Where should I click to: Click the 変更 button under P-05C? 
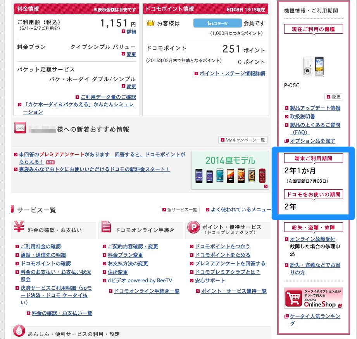334,97
